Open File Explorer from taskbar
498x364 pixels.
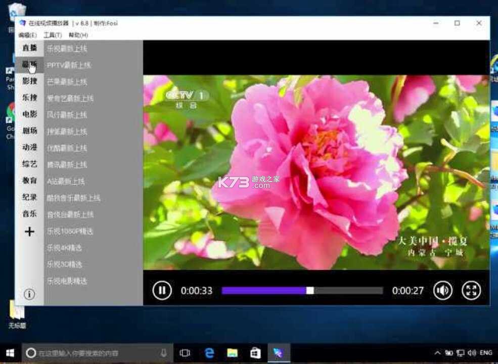click(232, 353)
